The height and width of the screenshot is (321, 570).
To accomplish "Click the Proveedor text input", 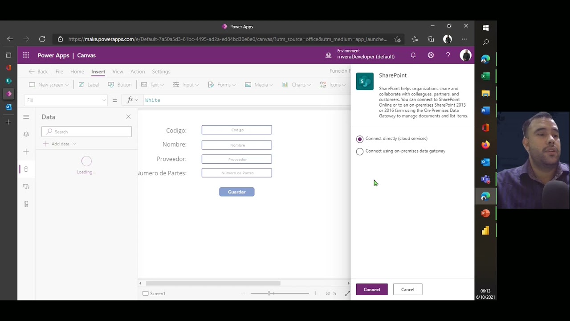I will tap(236, 159).
